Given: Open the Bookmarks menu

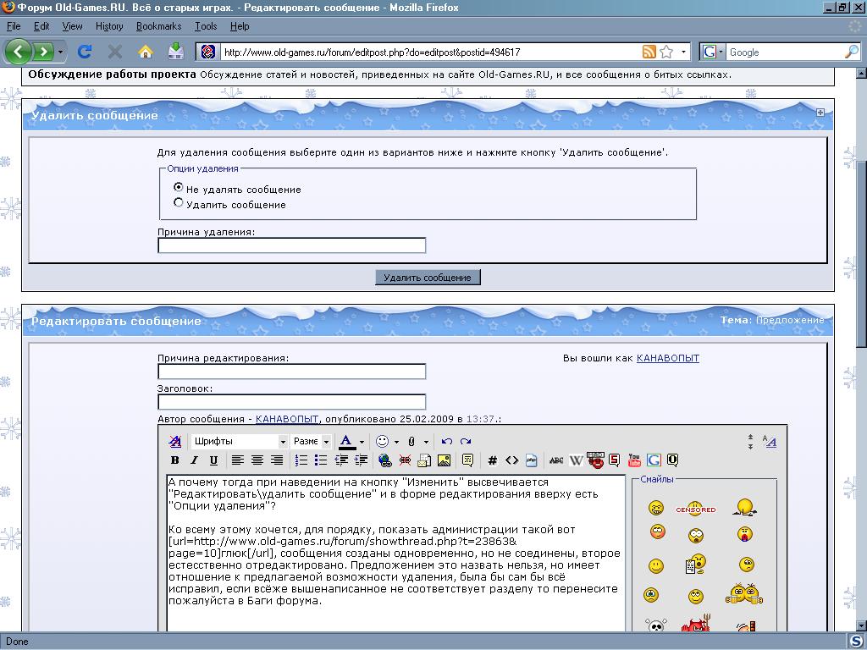Looking at the screenshot, I should coord(158,26).
